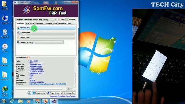The height and width of the screenshot is (104, 185).
Task: Select the M.SAEED folder desktop icon
Action: point(5,5)
